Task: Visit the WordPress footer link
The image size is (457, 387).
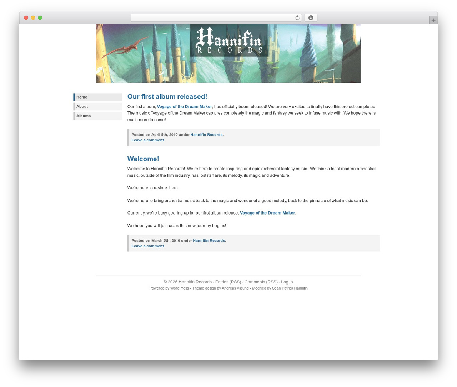Action: point(180,288)
